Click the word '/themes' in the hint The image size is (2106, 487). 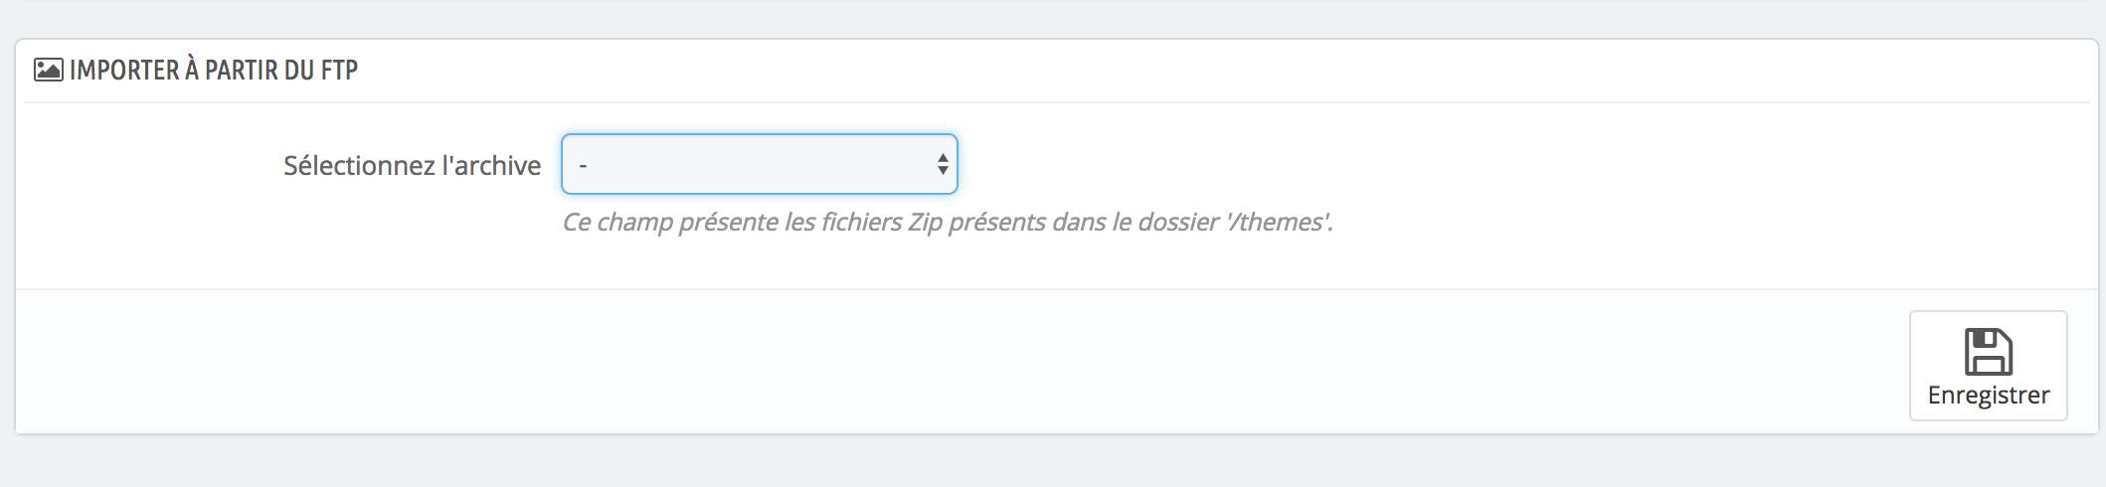click(1279, 222)
